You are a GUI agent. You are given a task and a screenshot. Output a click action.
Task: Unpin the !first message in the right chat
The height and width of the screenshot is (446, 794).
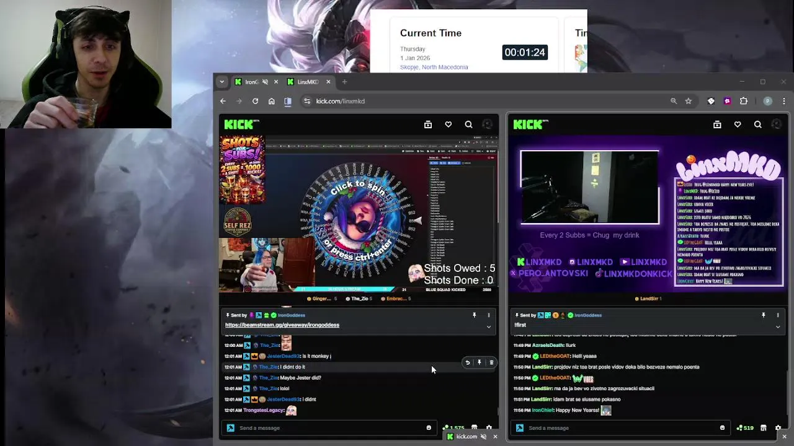pyautogui.click(x=764, y=315)
